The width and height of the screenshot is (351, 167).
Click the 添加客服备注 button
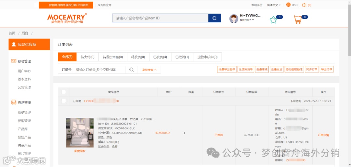click(x=294, y=69)
